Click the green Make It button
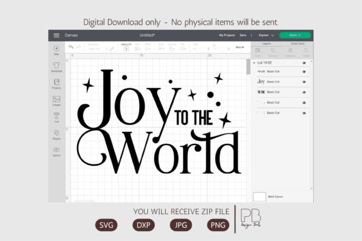362x241 pixels. point(295,35)
